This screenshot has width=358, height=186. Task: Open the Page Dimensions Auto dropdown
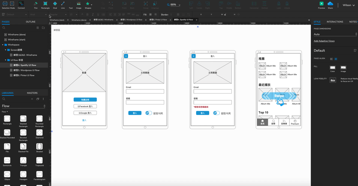coord(335,34)
